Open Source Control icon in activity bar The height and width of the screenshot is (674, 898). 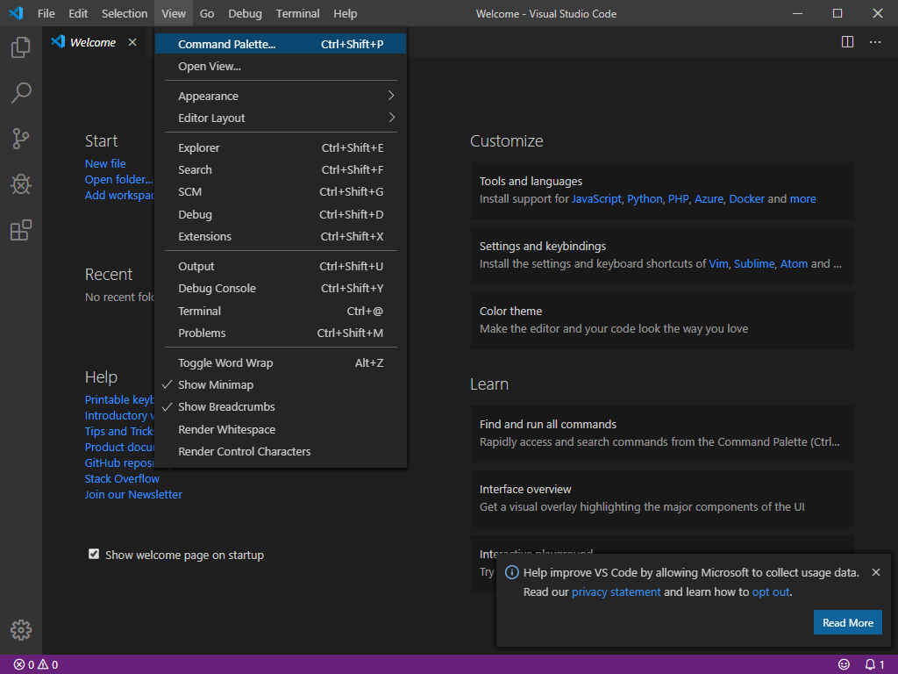point(21,139)
